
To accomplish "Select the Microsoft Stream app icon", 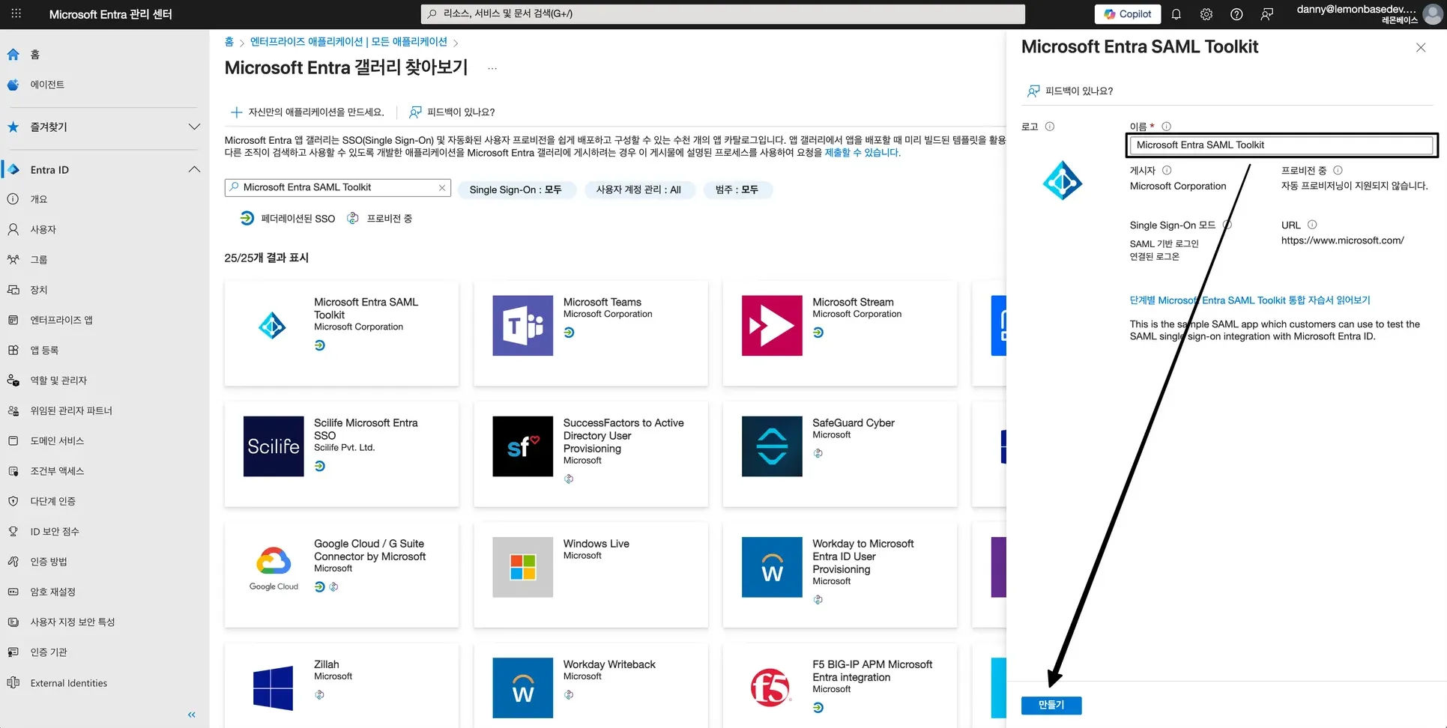I will tap(772, 325).
